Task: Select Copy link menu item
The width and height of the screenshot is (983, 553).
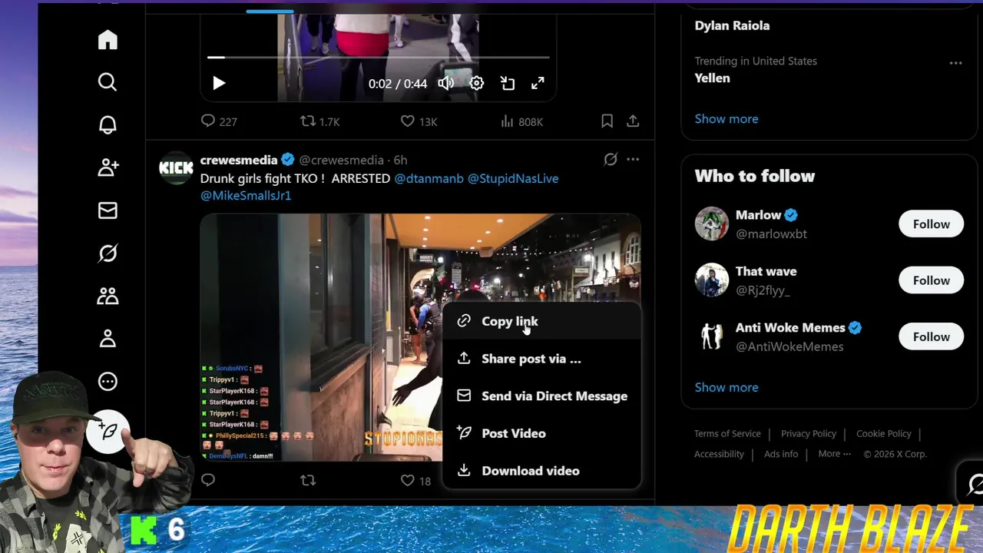Action: 541,321
